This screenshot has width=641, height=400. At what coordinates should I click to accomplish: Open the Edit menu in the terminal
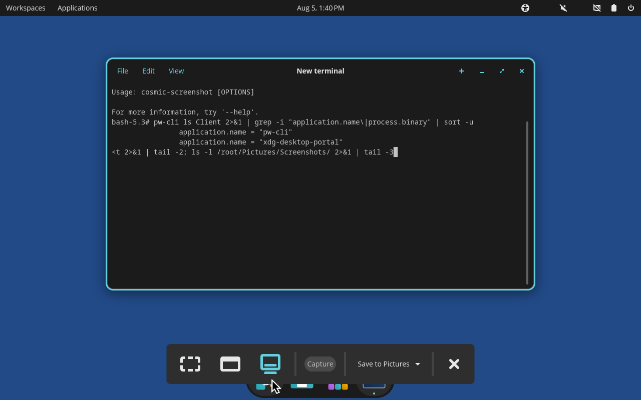pyautogui.click(x=148, y=71)
